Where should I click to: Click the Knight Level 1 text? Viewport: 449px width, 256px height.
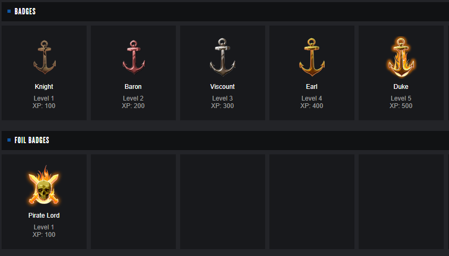click(44, 98)
